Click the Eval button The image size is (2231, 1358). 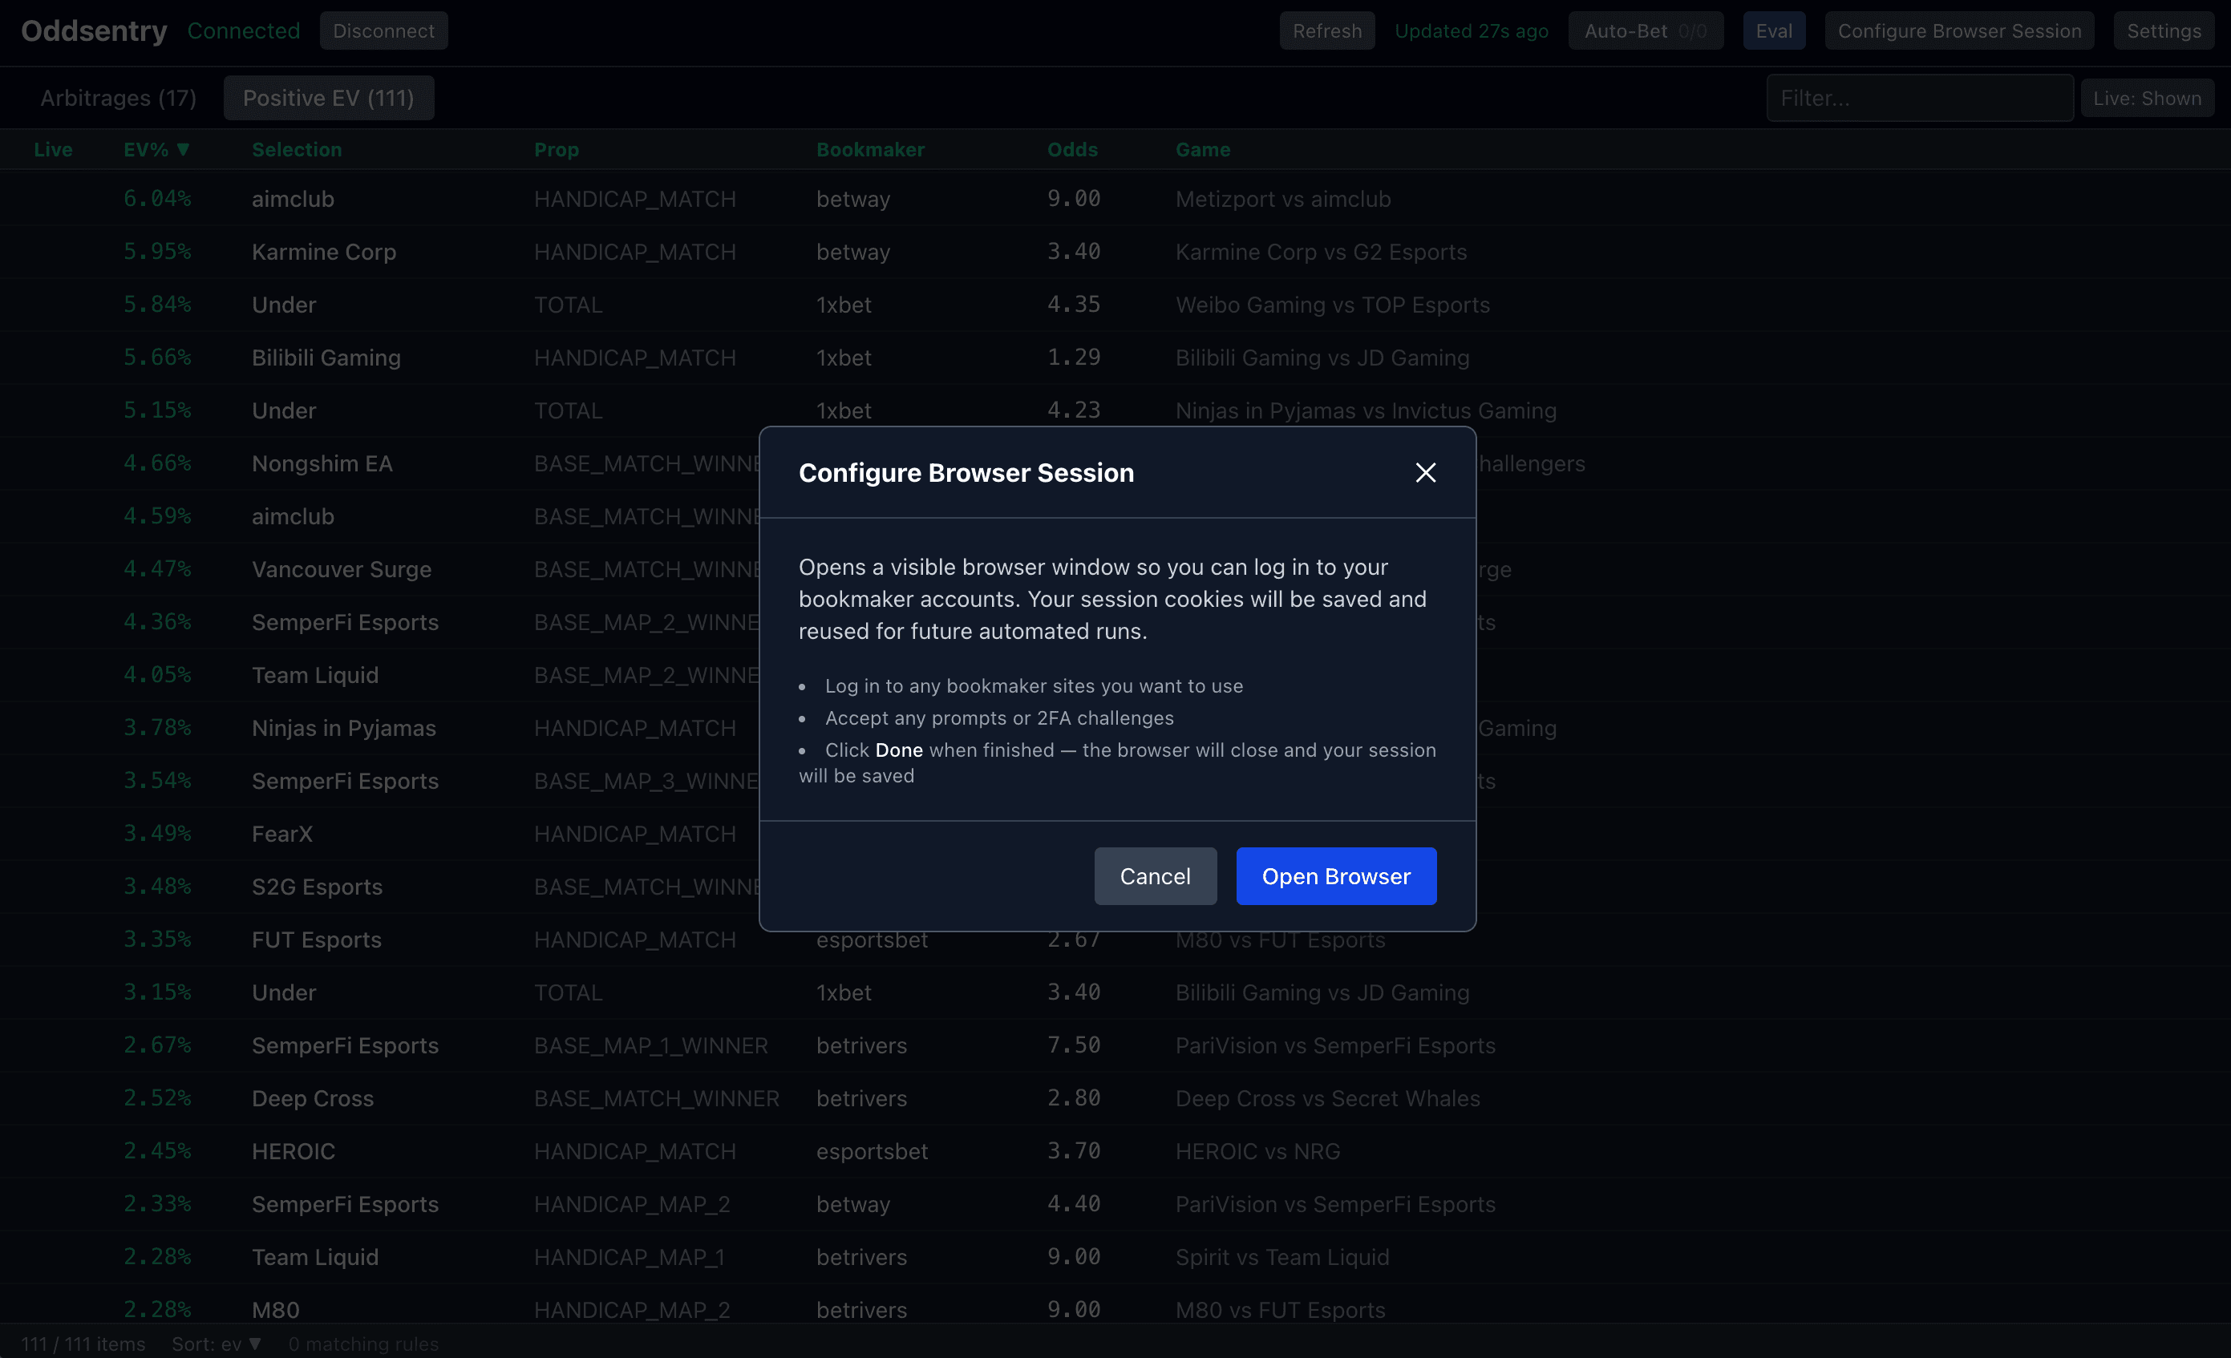pos(1773,30)
